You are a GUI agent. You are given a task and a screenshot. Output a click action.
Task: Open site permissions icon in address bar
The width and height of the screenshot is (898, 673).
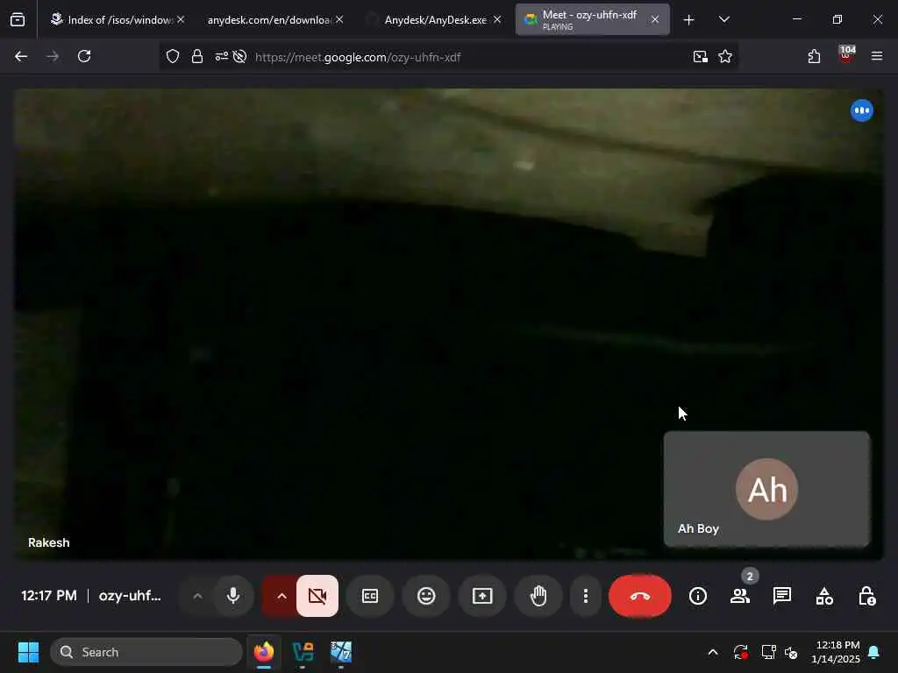coord(221,56)
